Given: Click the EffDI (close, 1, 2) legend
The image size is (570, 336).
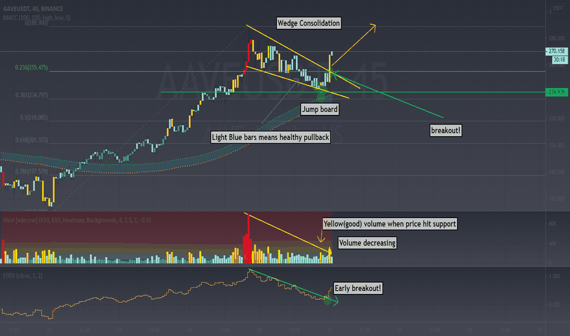Looking at the screenshot, I should (23, 276).
